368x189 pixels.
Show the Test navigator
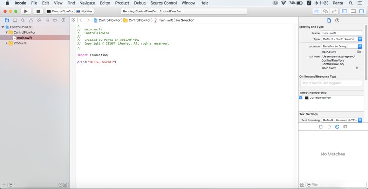click(x=39, y=20)
